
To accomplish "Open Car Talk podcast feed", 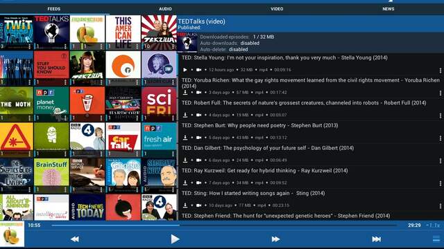I will (123, 140).
